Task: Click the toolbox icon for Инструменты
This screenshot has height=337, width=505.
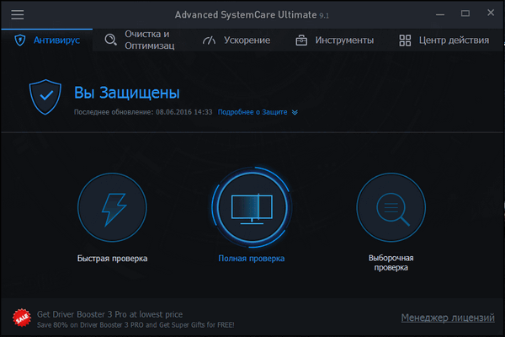Action: 301,40
